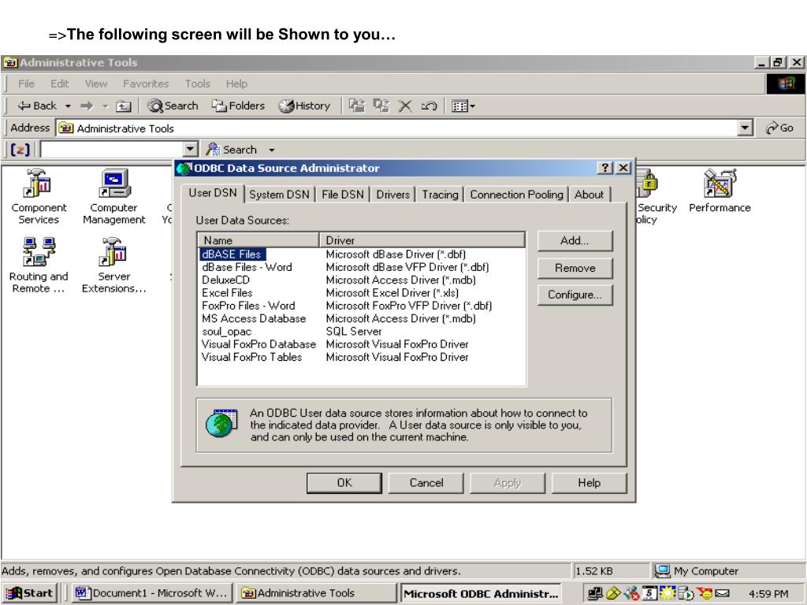807x605 pixels.
Task: Open the File menu
Action: (x=26, y=84)
